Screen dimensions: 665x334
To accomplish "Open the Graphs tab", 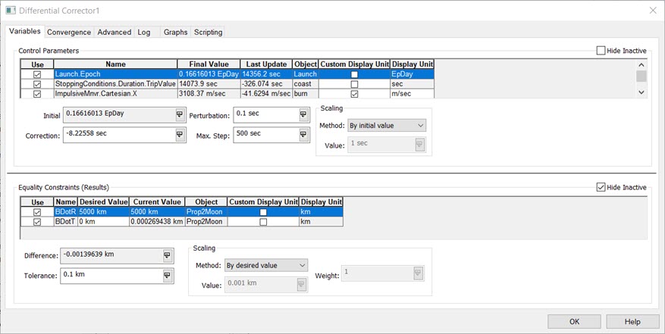I will click(x=175, y=32).
